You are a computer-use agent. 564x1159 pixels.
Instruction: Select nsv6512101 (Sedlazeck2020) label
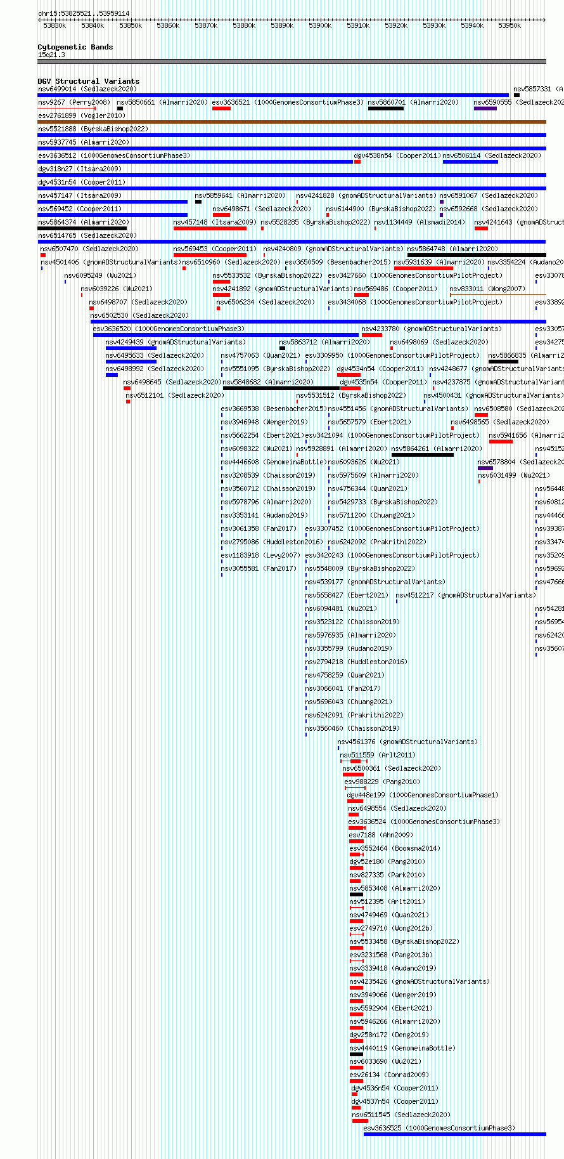(x=176, y=395)
